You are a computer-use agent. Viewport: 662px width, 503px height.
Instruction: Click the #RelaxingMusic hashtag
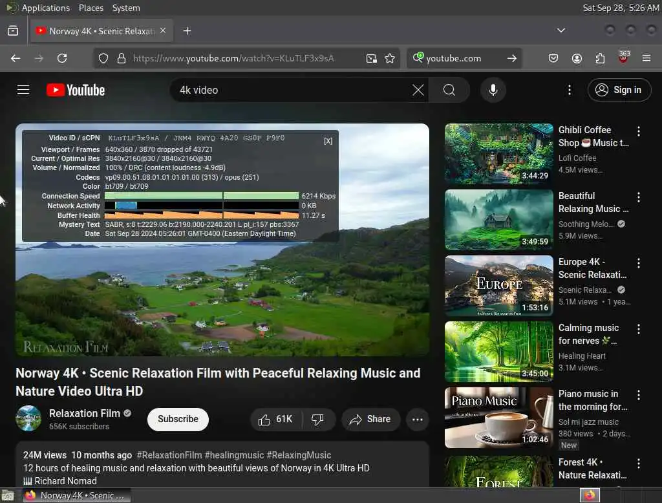299,455
